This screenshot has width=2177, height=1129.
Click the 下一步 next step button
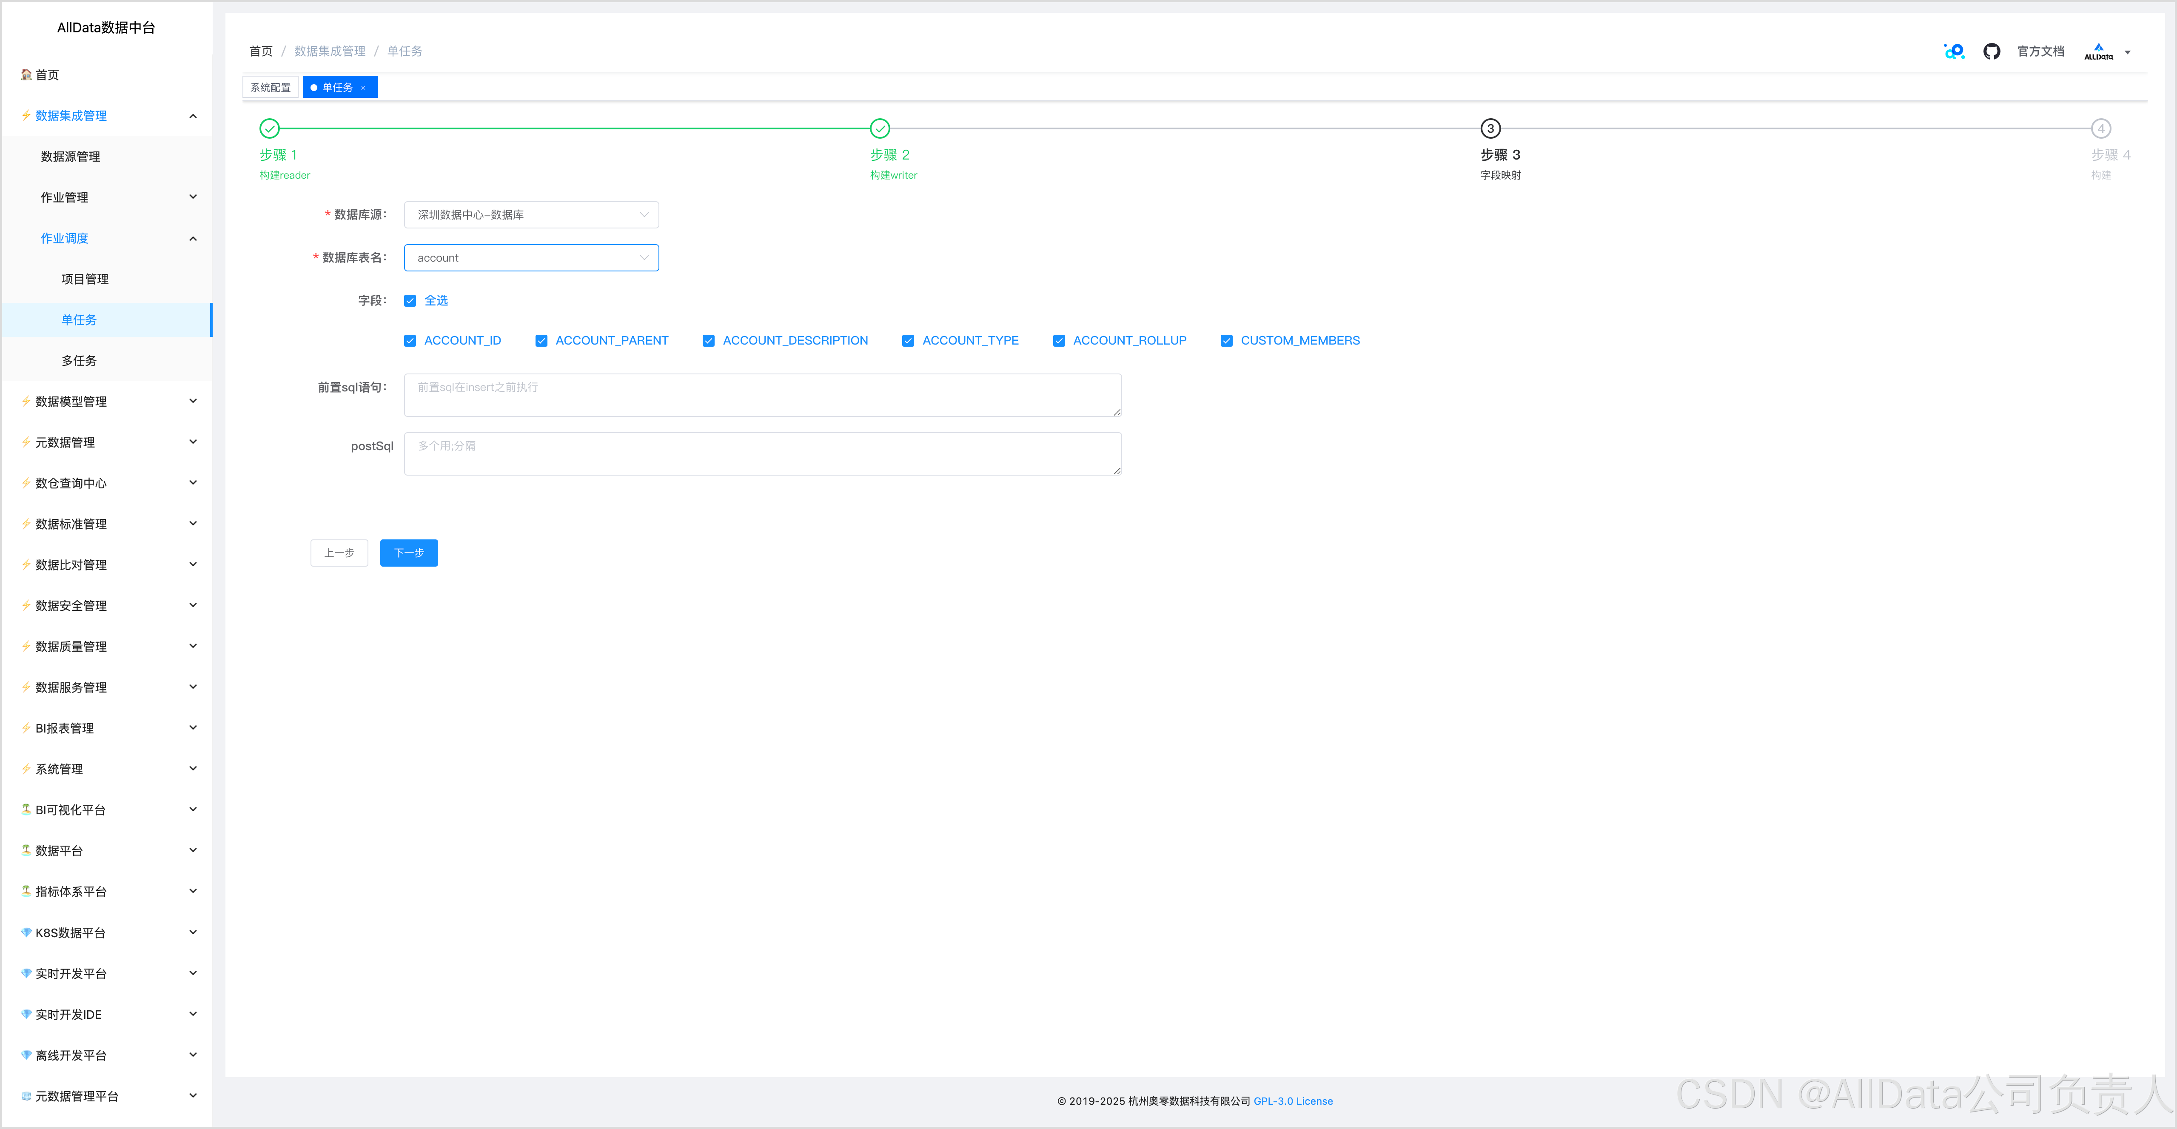(408, 553)
